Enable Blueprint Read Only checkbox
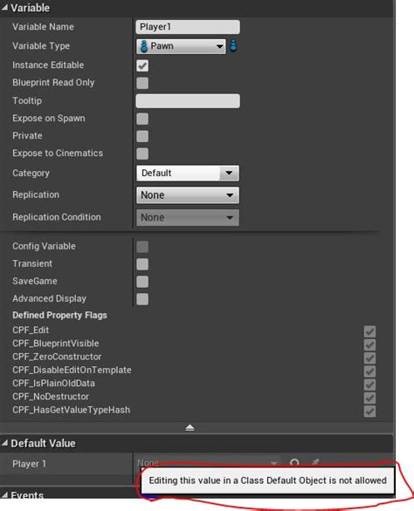 point(142,83)
